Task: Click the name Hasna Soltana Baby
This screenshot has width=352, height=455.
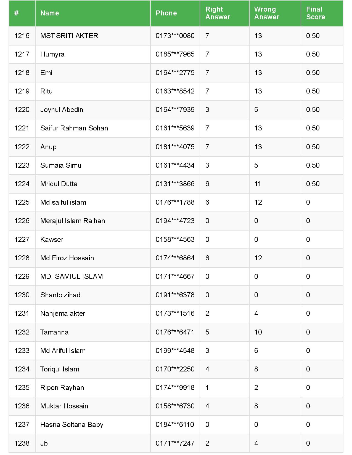Action: click(72, 425)
